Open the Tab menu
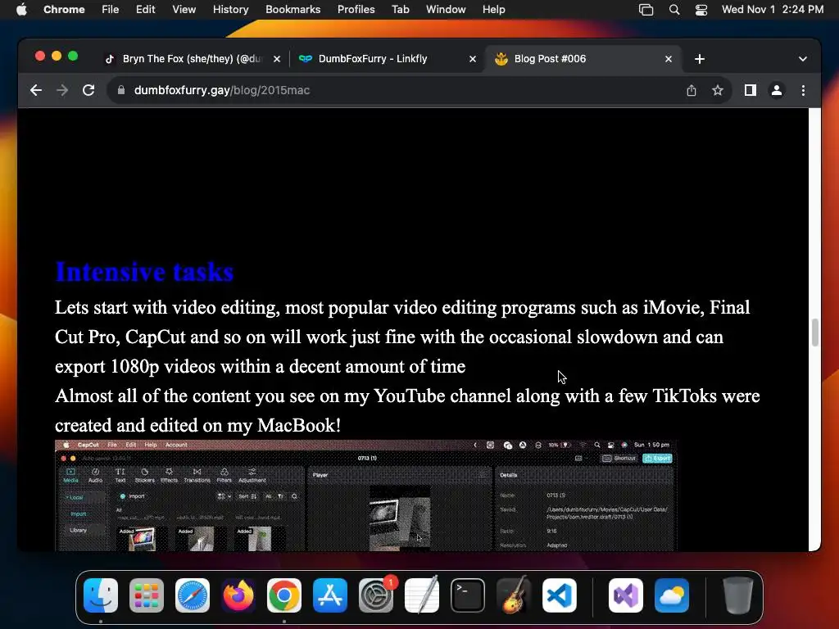The width and height of the screenshot is (839, 629). click(400, 10)
